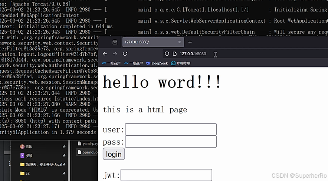Open site information page icon in address bar
This screenshot has height=181, width=328.
tap(174, 54)
